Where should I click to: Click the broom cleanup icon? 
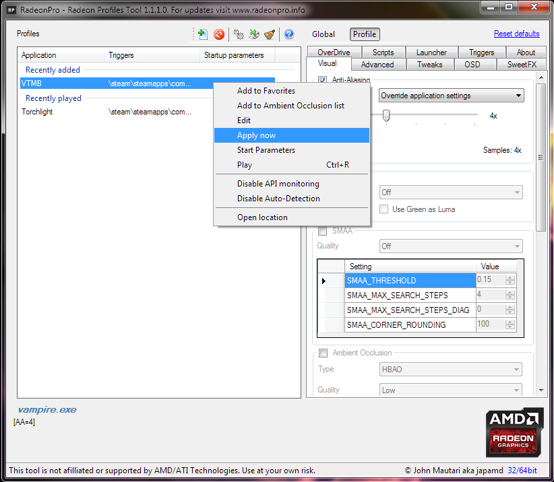(x=270, y=34)
